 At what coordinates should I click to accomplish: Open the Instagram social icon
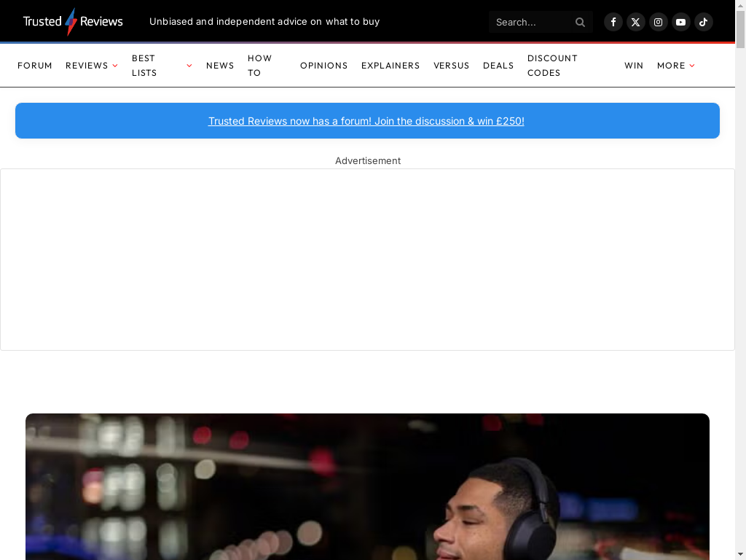[x=658, y=22]
